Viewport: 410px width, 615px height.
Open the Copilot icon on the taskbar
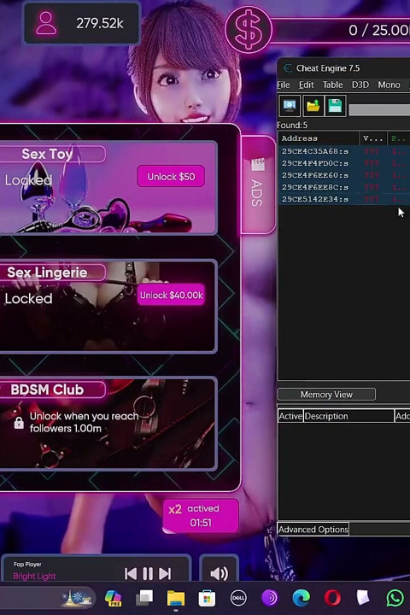(x=113, y=598)
